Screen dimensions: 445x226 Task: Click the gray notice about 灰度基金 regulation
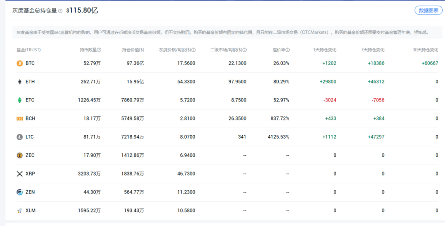point(227,32)
